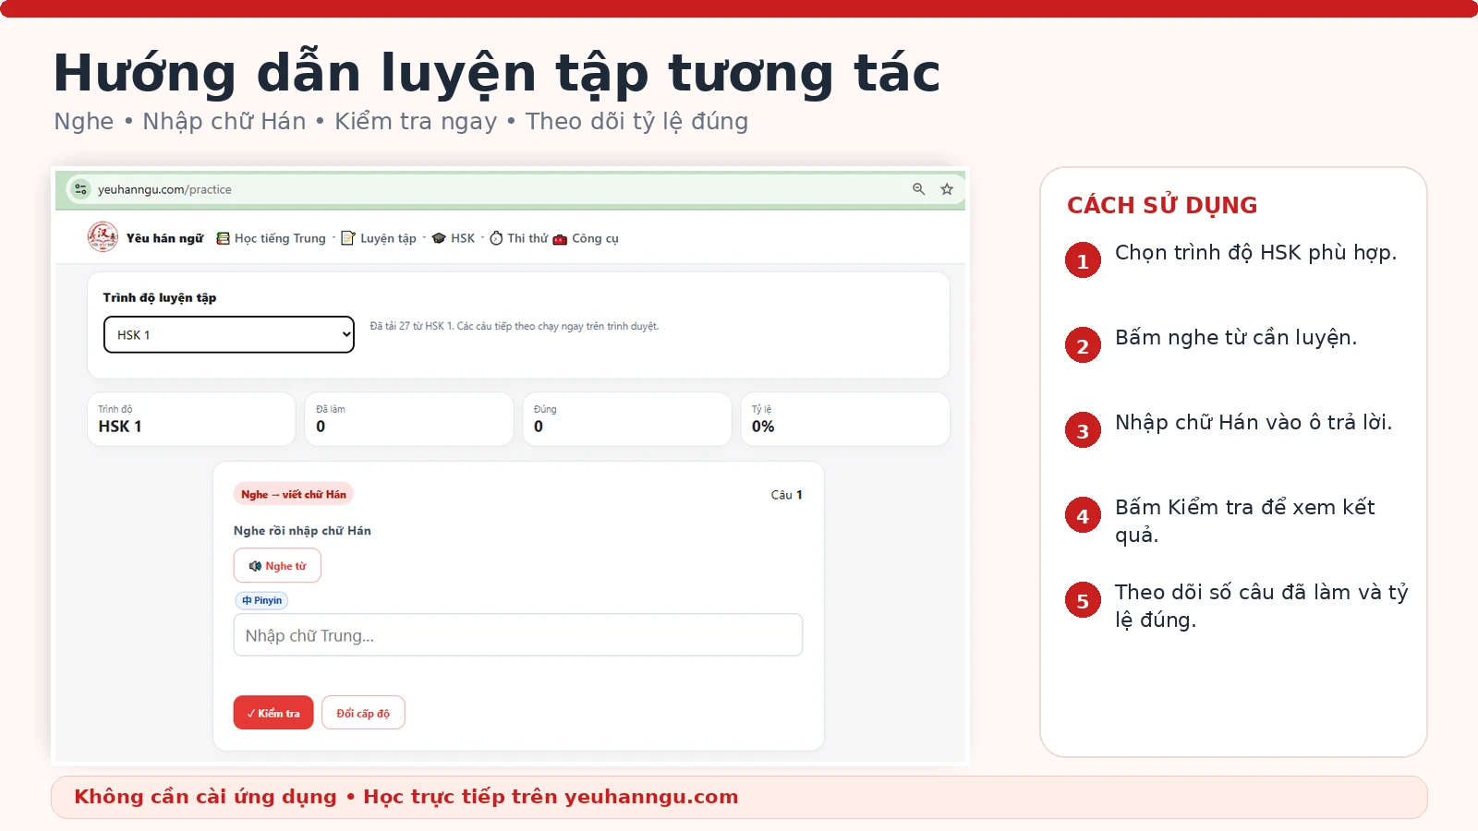1478x831 pixels.
Task: Click the Đã làm count card
Action: tap(409, 419)
